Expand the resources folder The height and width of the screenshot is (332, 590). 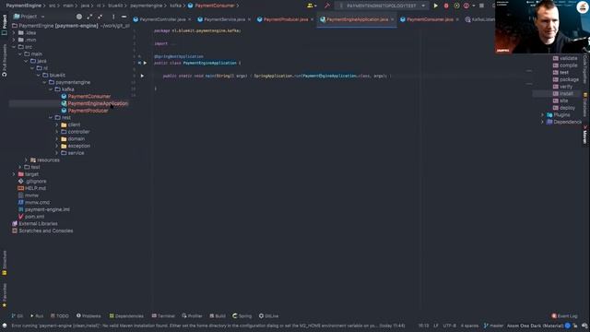[x=27, y=160]
